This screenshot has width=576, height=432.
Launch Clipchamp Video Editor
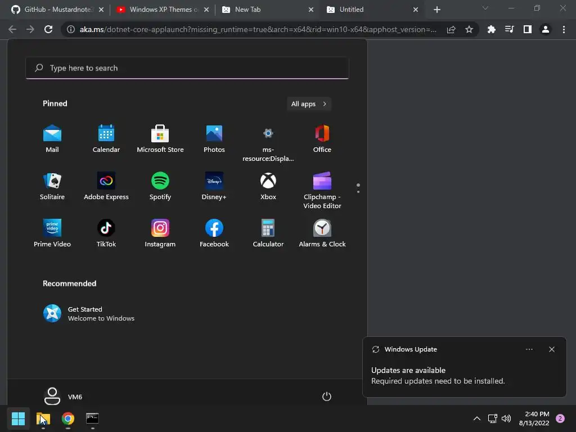point(322,190)
